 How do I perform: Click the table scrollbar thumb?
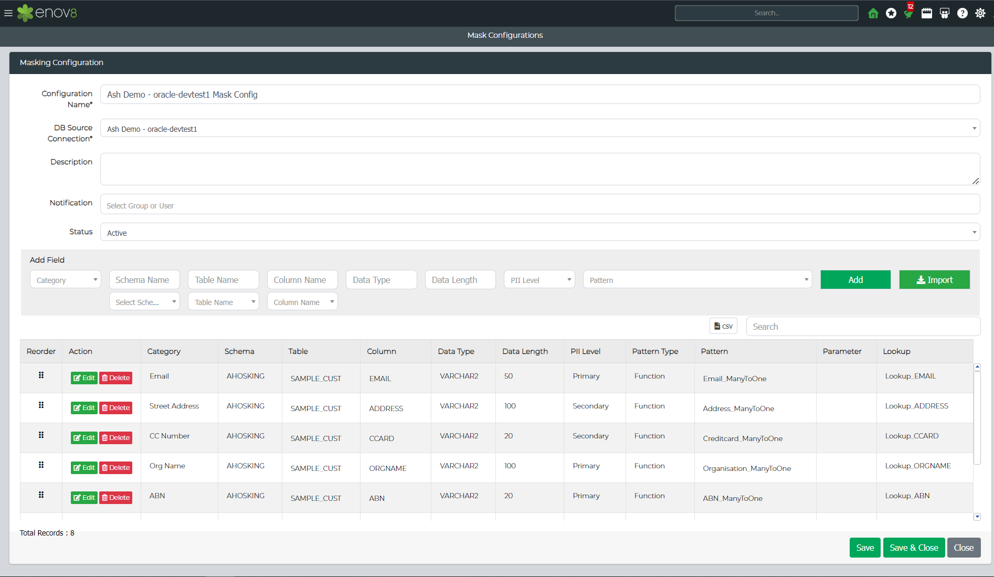pos(977,418)
